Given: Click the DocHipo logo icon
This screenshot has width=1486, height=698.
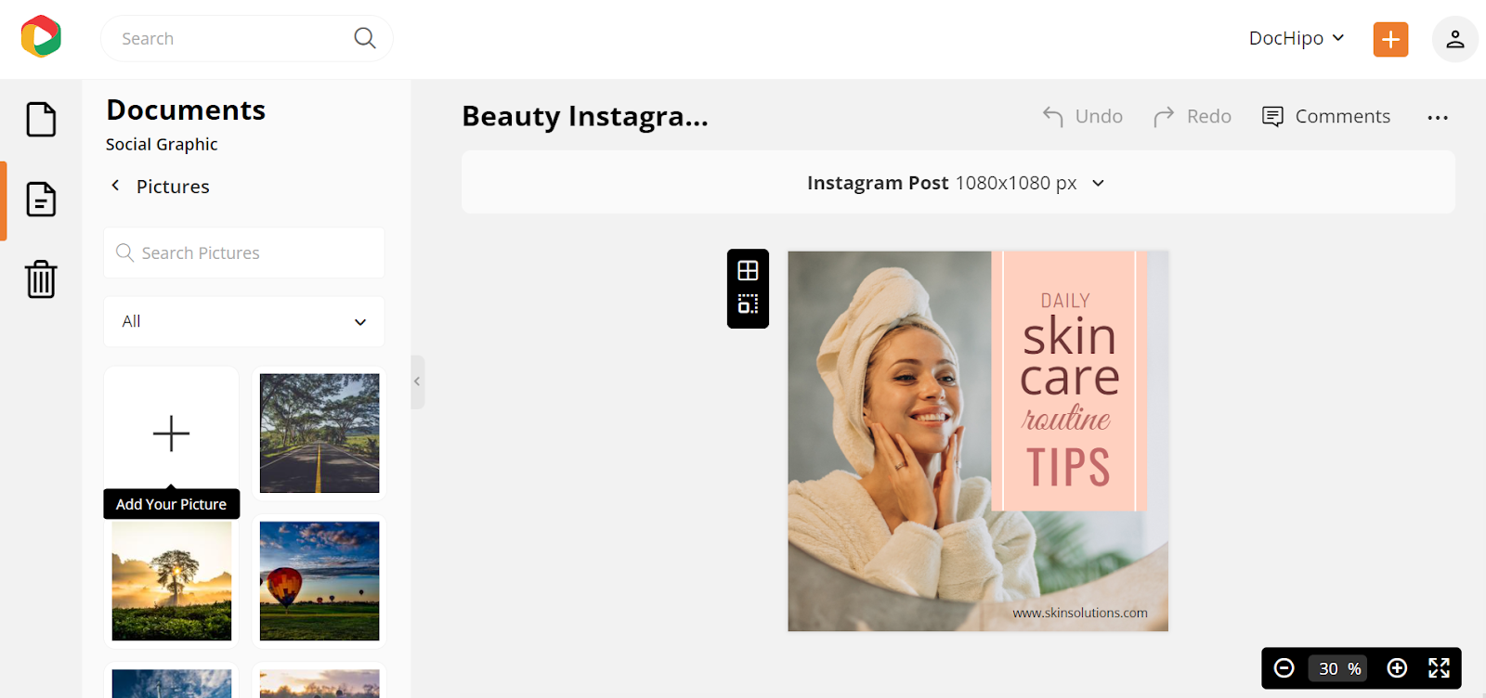Looking at the screenshot, I should coord(41,37).
